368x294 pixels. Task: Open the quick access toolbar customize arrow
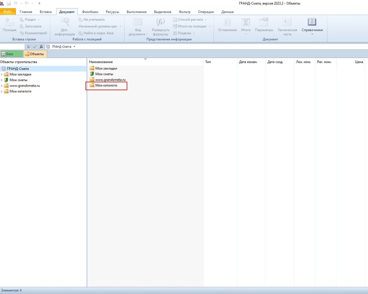click(39, 3)
